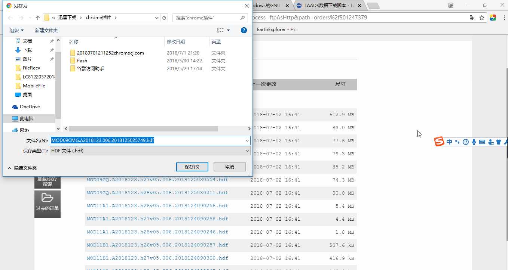508x270 pixels.
Task: Collapse folders via 隐藏文件夹
Action: point(22,168)
